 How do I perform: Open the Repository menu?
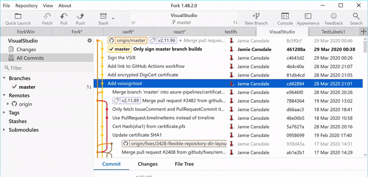pos(27,6)
